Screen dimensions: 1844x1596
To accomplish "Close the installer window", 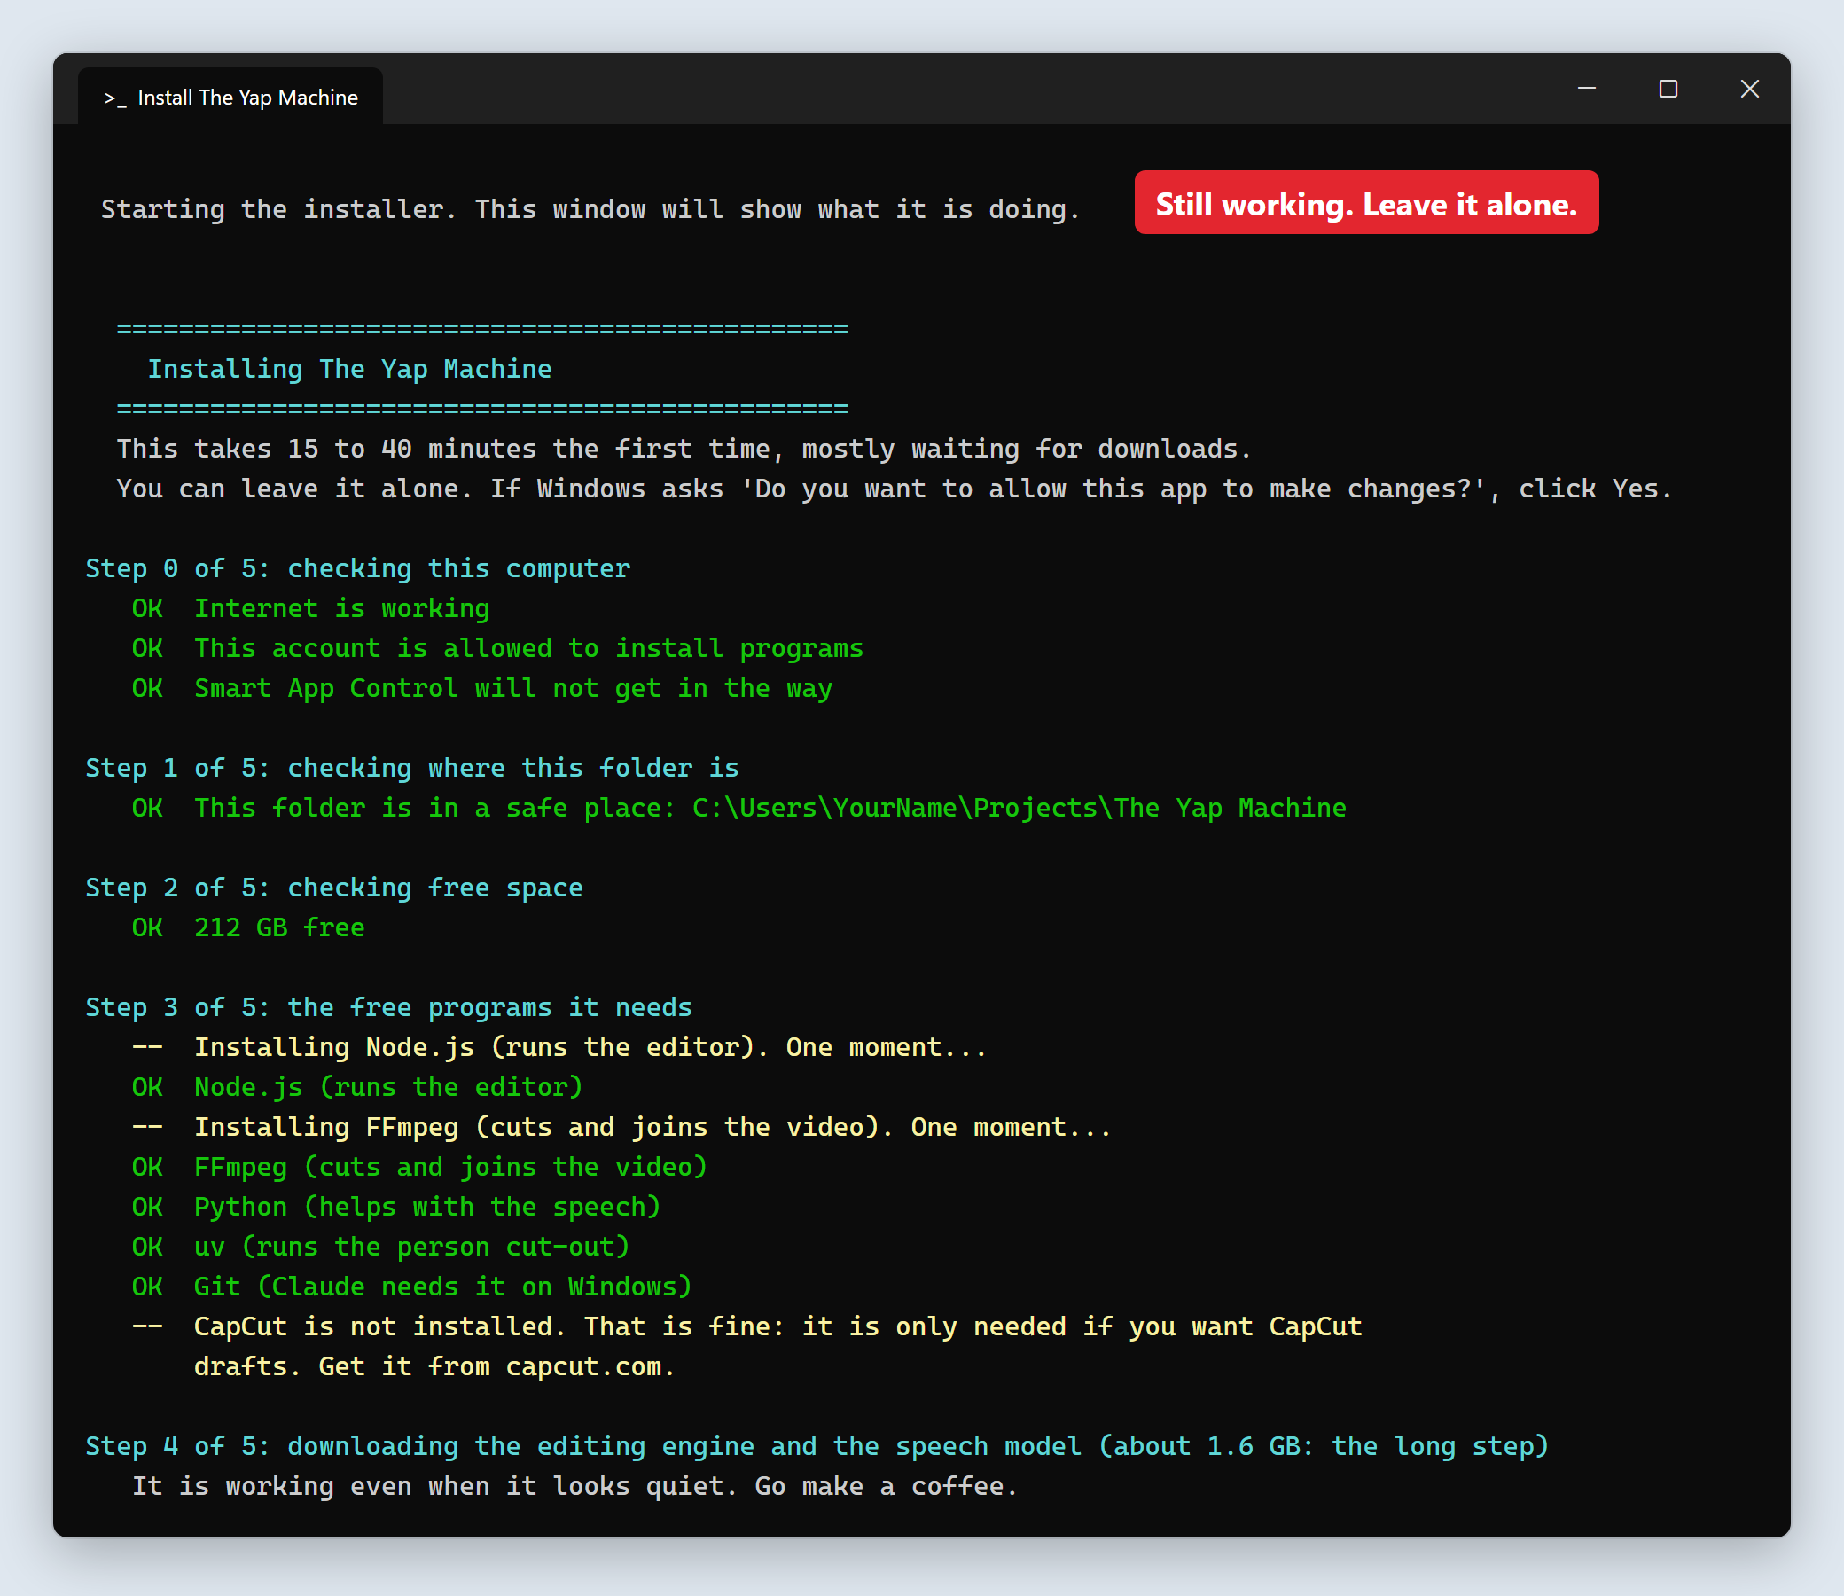I will [1750, 89].
